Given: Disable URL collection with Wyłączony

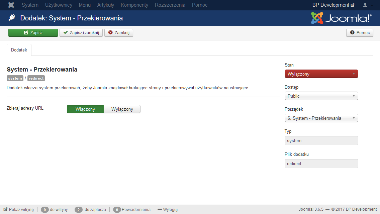Looking at the screenshot, I should pyautogui.click(x=122, y=109).
